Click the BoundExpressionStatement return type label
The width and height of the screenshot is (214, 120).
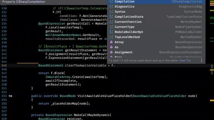point(181,52)
